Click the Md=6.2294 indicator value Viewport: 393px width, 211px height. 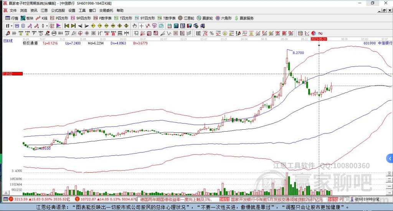[96, 43]
